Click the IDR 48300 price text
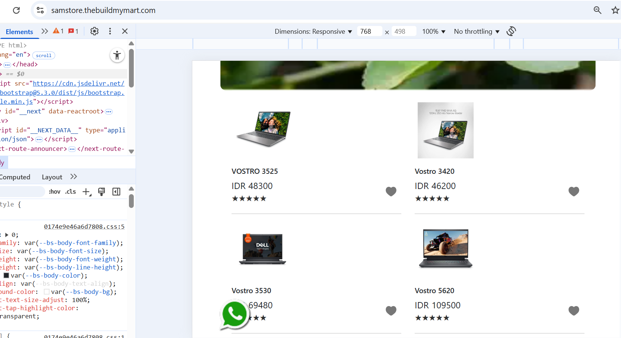Viewport: 621px width, 338px height. 252,186
